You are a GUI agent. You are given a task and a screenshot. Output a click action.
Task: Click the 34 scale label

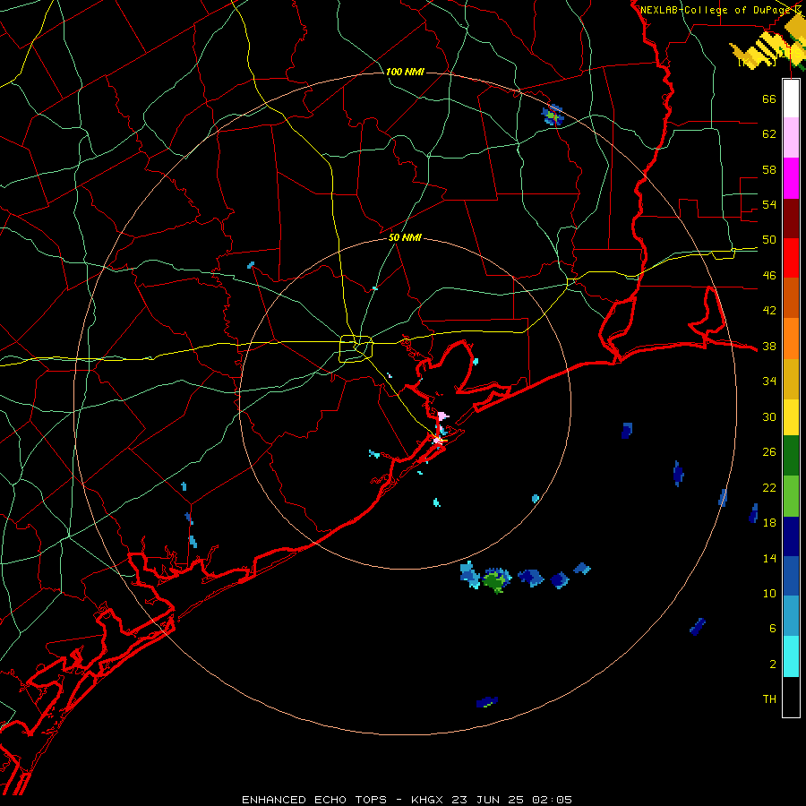coord(769,381)
